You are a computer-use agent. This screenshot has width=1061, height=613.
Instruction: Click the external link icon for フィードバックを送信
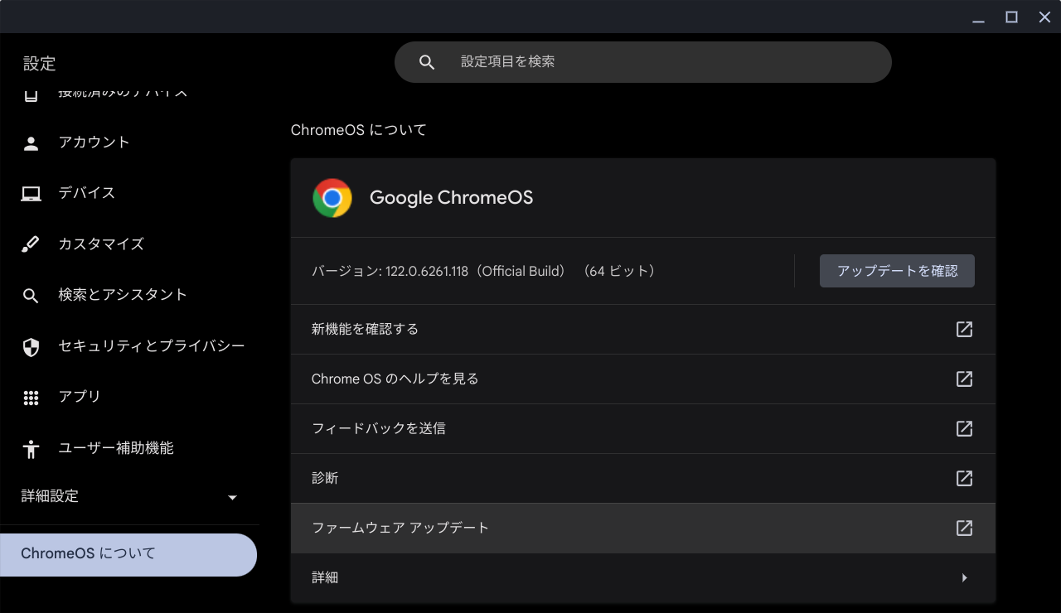pos(964,428)
